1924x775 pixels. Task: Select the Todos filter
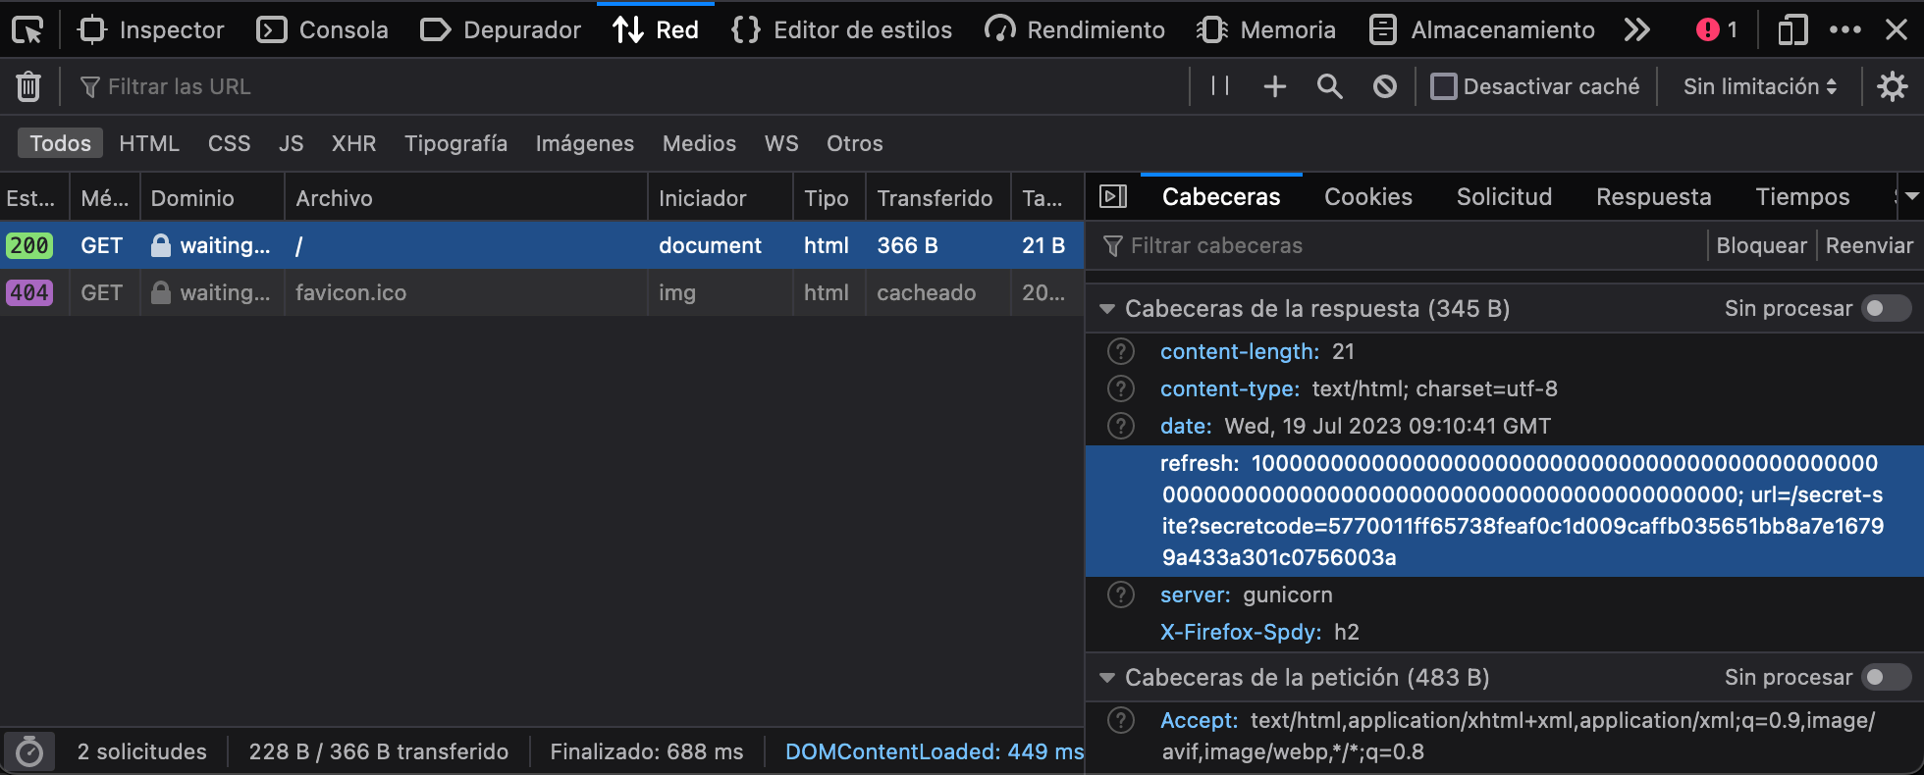60,143
